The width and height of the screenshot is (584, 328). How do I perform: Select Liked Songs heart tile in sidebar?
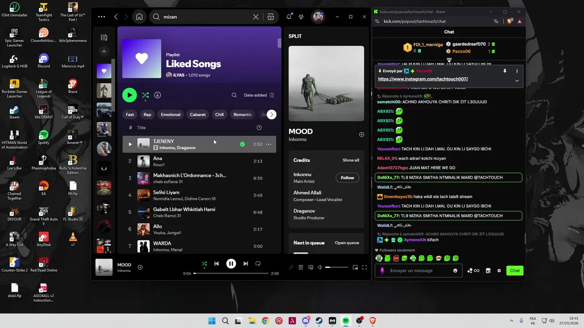click(104, 71)
